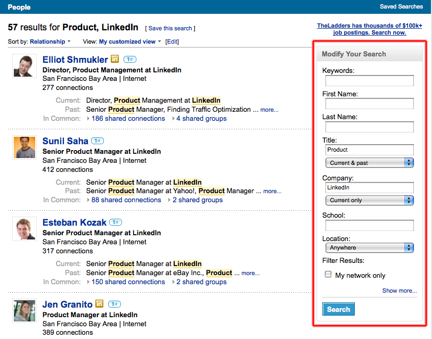Click LinkedIn premium badge next to Elliot Shmukler
Screen dimensions: 432x339
point(115,59)
